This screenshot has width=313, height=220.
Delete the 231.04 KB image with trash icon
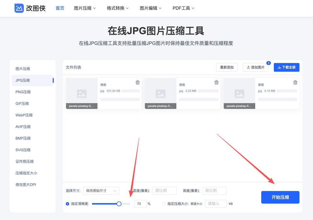click(138, 82)
